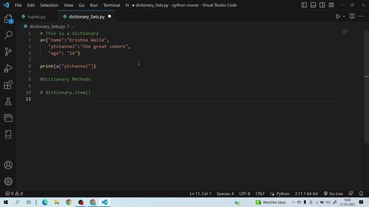
Task: Open the bookmark-shaped icon below stacked-windows icon
Action: point(8,135)
